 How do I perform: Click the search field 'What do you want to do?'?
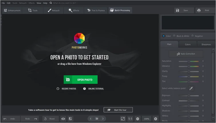[x=64, y=3]
